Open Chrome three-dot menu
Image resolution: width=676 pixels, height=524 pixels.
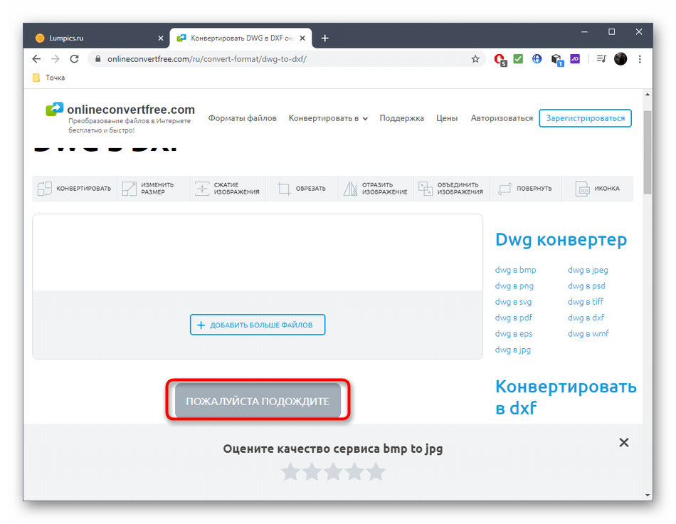pyautogui.click(x=640, y=59)
